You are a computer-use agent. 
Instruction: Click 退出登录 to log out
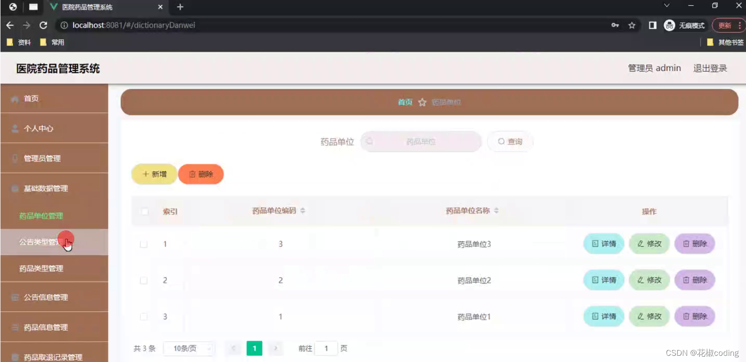coord(710,68)
